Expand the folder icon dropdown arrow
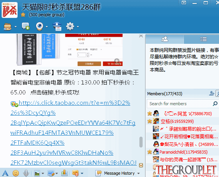The height and width of the screenshot is (177, 219). coord(15,26)
